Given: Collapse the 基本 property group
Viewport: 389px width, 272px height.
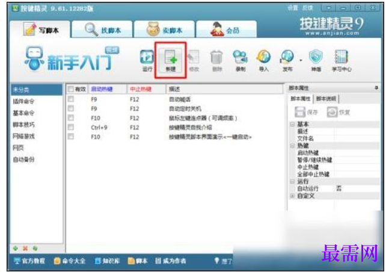Looking at the screenshot, I should (x=292, y=124).
